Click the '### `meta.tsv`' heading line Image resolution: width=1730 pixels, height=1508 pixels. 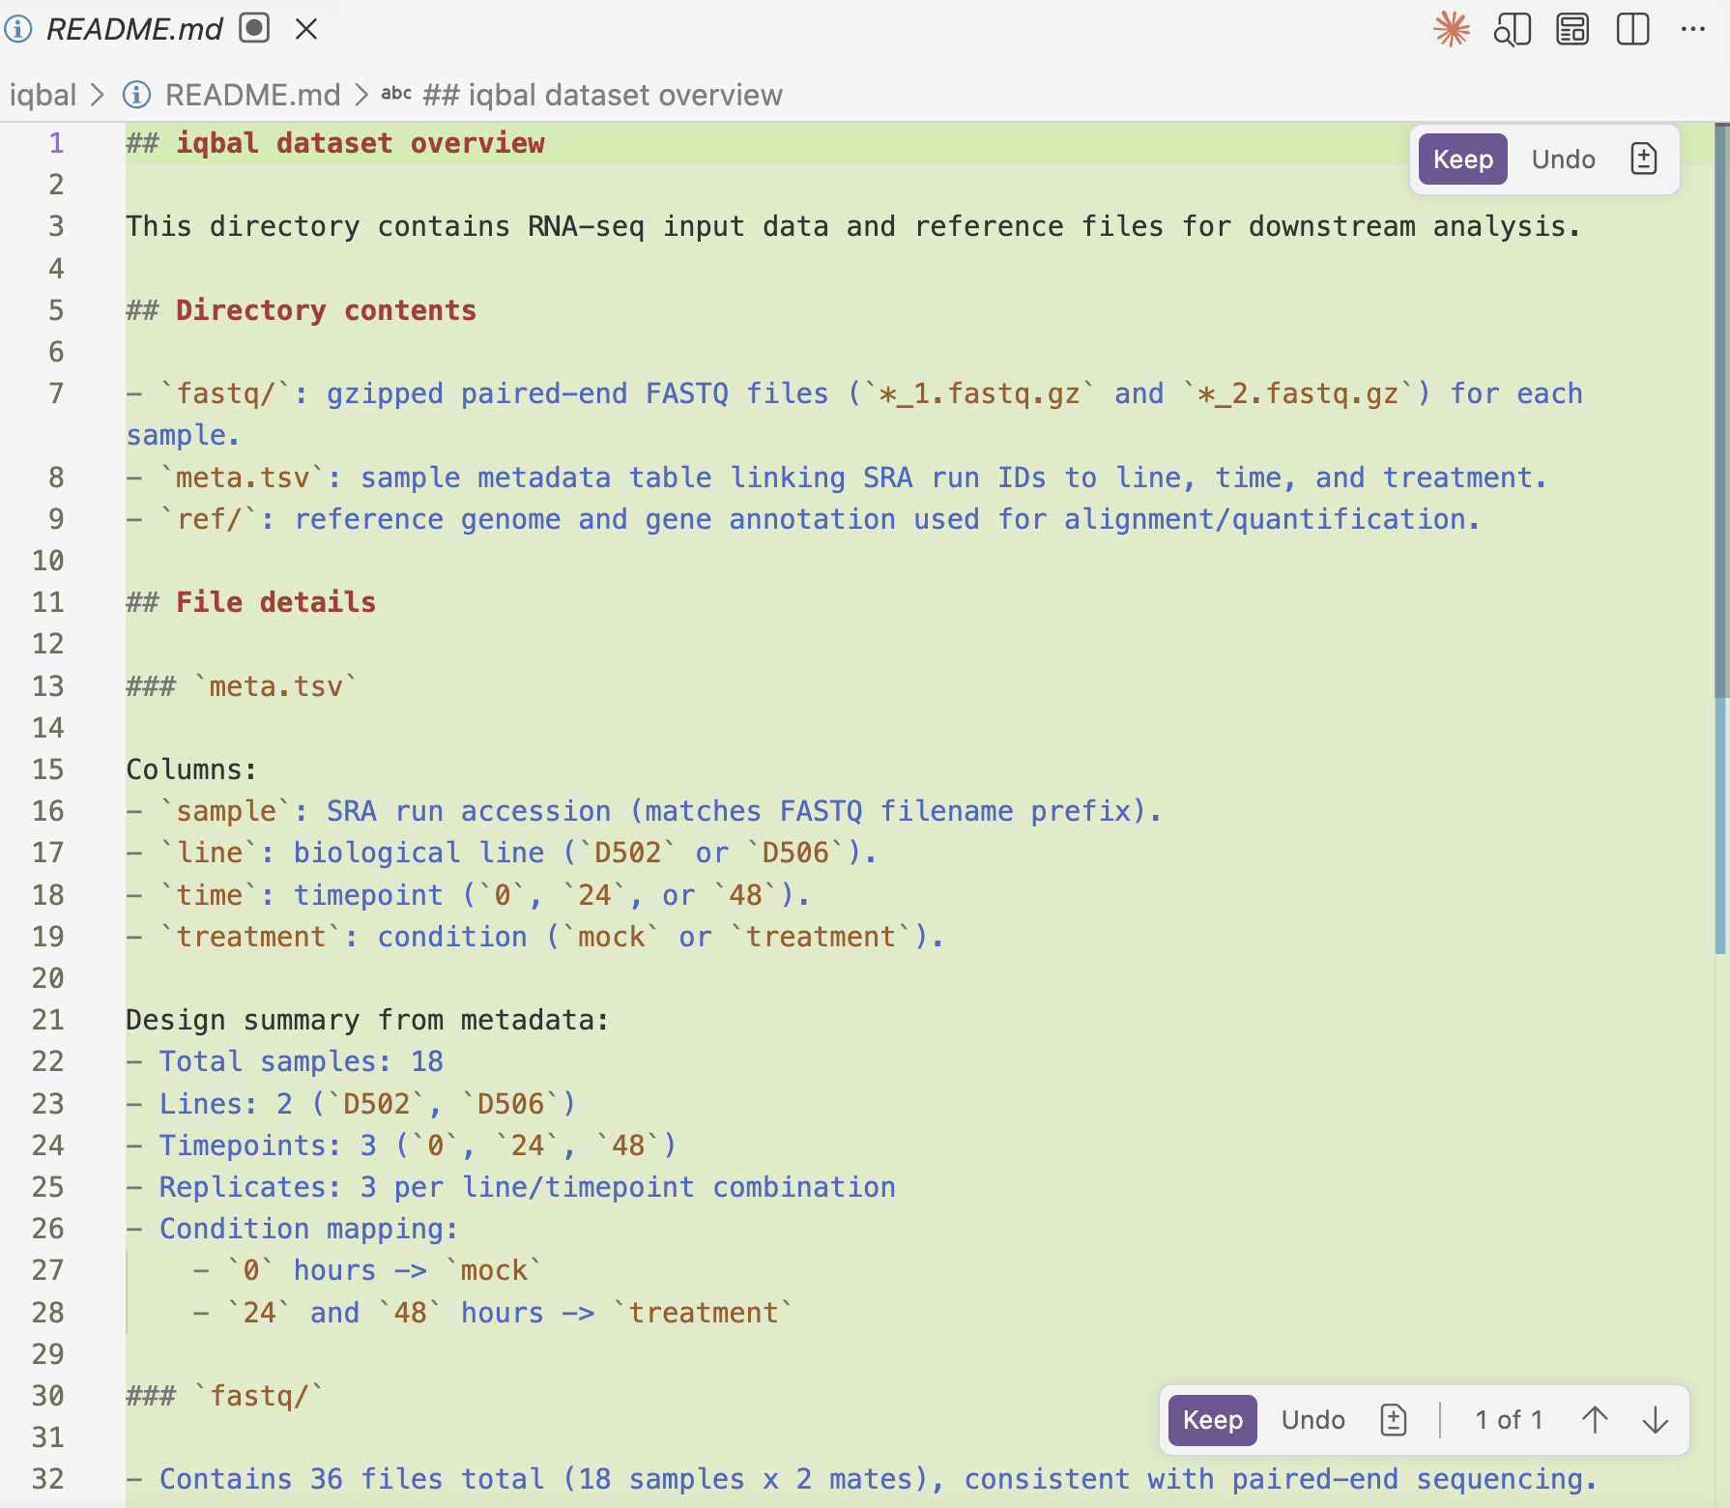pos(242,686)
